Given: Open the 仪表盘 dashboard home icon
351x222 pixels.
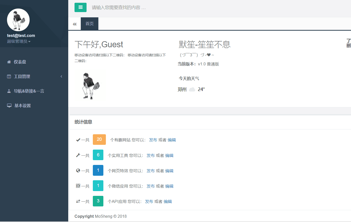Looking at the screenshot, I should tap(9, 62).
